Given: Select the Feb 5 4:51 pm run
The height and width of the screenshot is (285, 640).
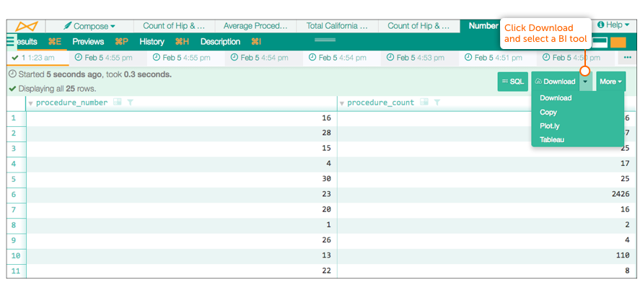Looking at the screenshot, I should 497,58.
